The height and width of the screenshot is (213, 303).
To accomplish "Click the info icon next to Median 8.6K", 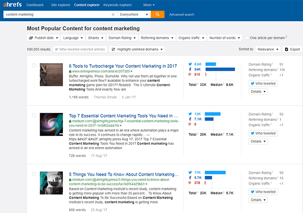I will point(223,84).
